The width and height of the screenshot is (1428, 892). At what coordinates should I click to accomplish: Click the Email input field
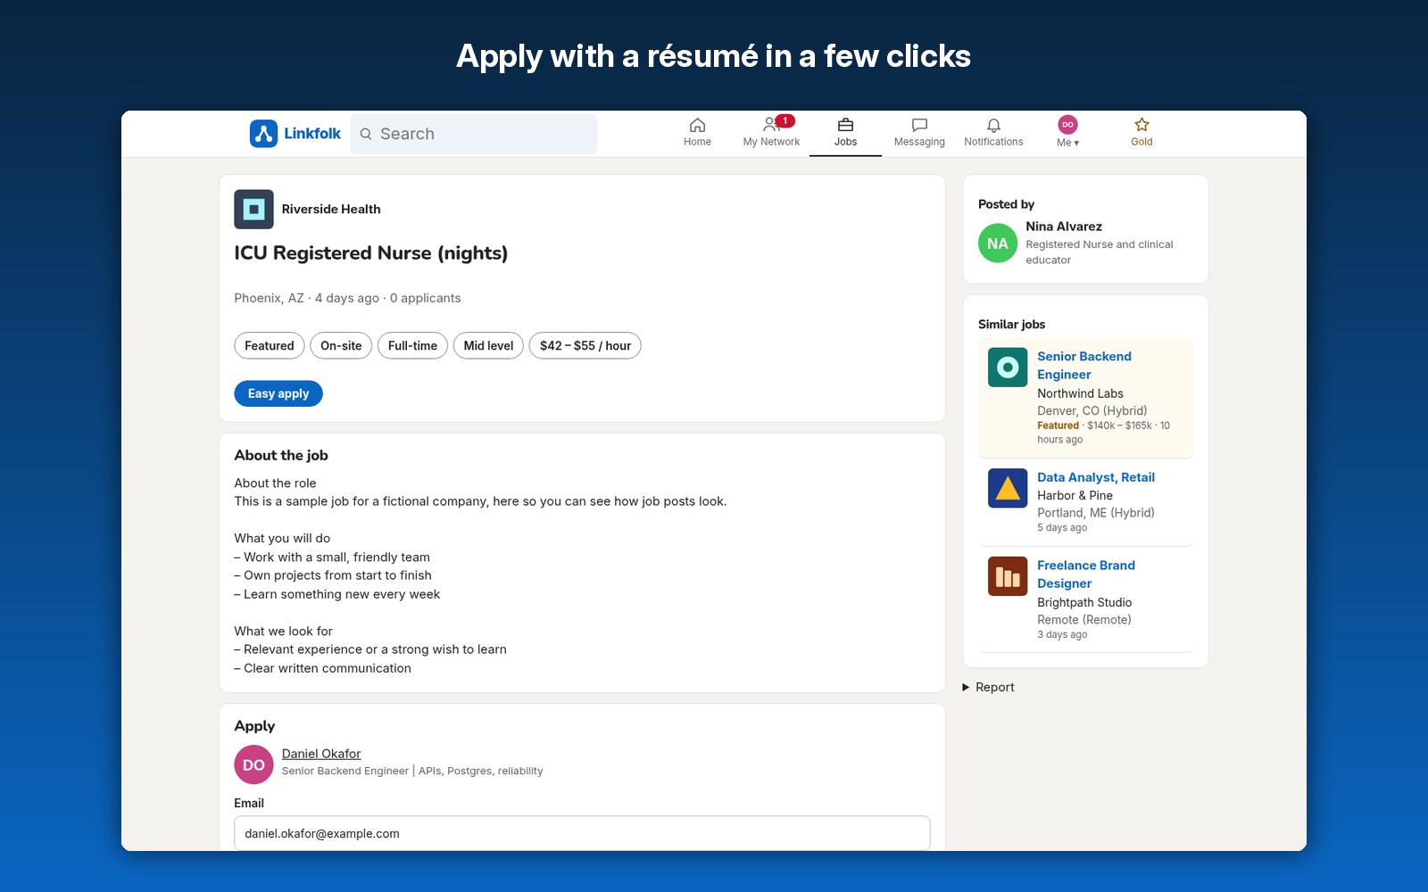(582, 833)
